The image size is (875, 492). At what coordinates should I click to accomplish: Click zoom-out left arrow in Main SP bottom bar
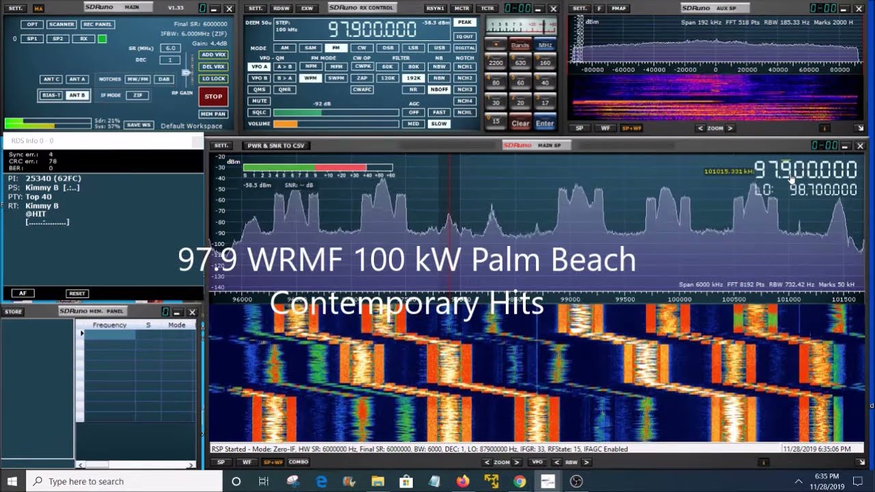point(487,463)
